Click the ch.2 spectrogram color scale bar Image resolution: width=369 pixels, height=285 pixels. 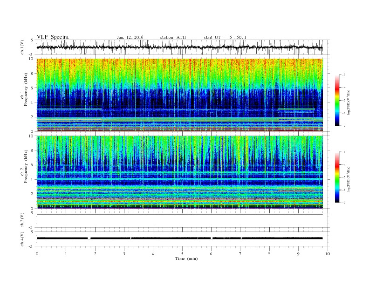point(337,177)
